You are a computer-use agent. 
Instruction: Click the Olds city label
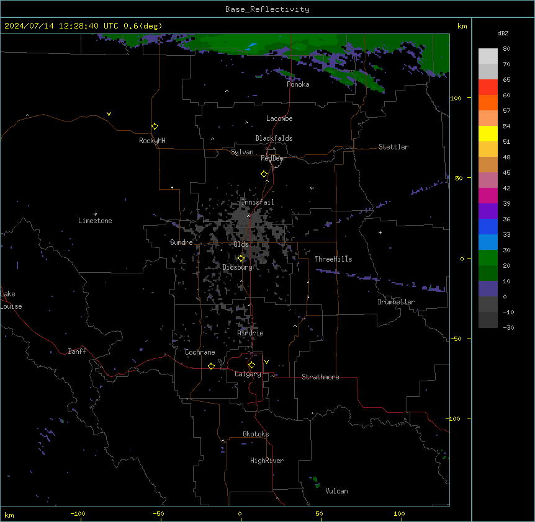(241, 244)
